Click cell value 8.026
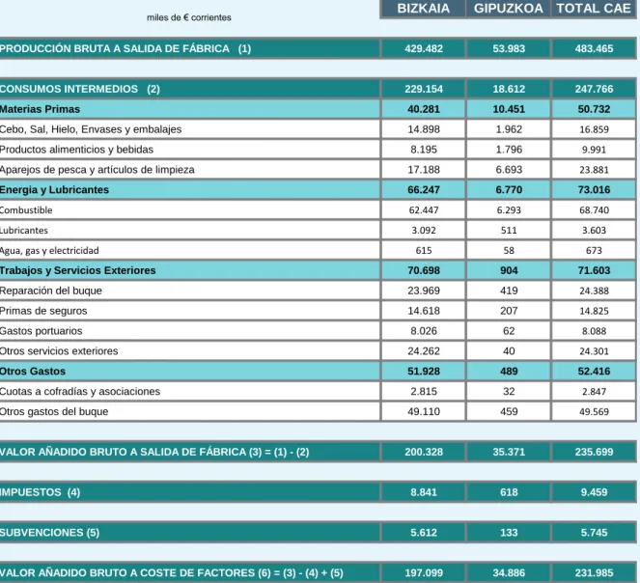This screenshot has width=640, height=583. [x=424, y=331]
